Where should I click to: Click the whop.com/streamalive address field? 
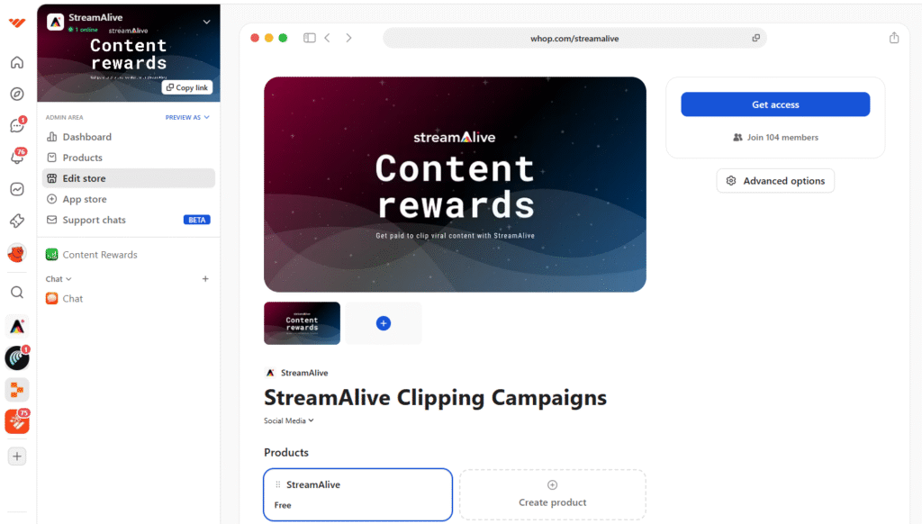(574, 38)
